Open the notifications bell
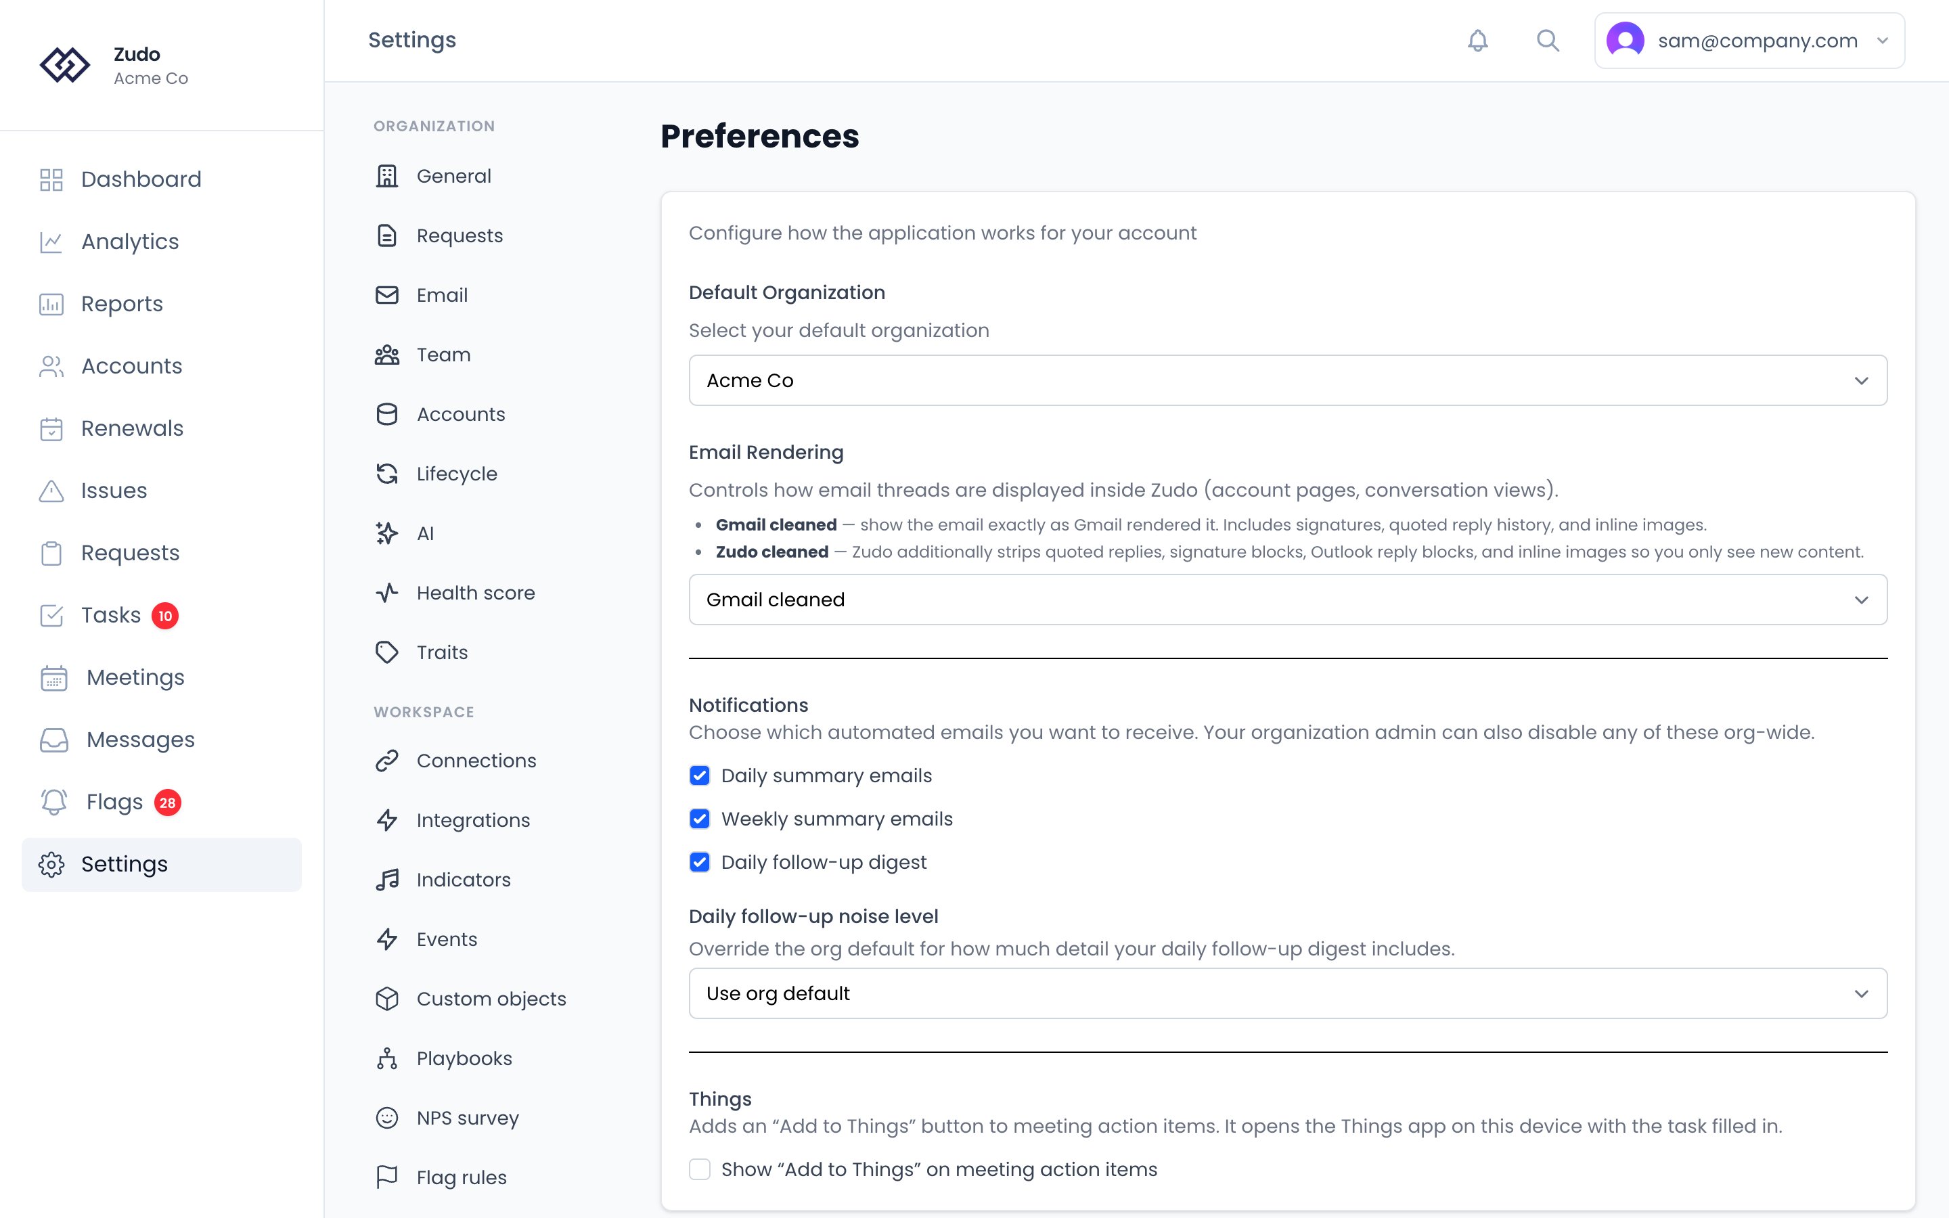This screenshot has height=1218, width=1949. [x=1477, y=41]
